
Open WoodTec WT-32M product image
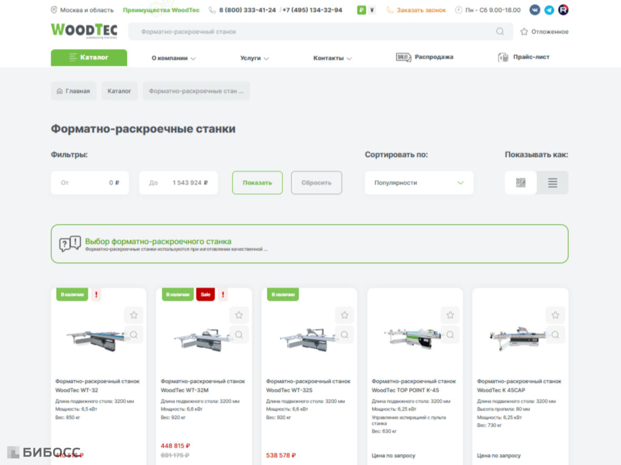point(202,340)
